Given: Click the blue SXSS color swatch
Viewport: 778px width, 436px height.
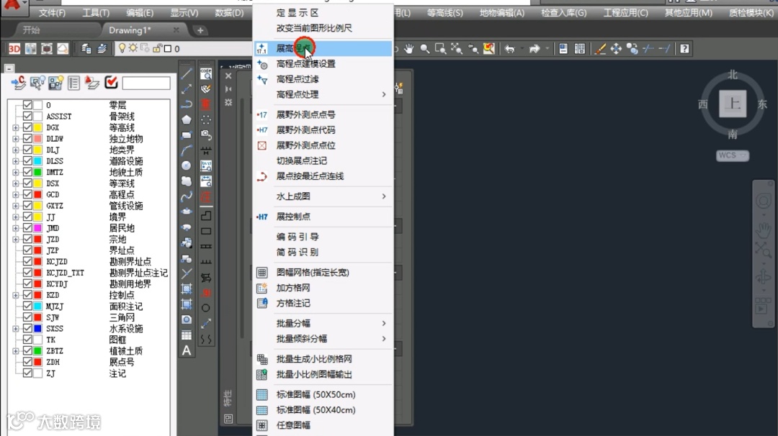Looking at the screenshot, I should click(x=37, y=329).
